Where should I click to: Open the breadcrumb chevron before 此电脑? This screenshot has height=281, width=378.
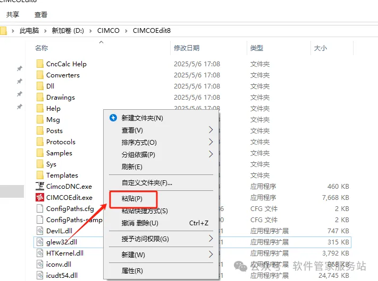[x=13, y=31]
